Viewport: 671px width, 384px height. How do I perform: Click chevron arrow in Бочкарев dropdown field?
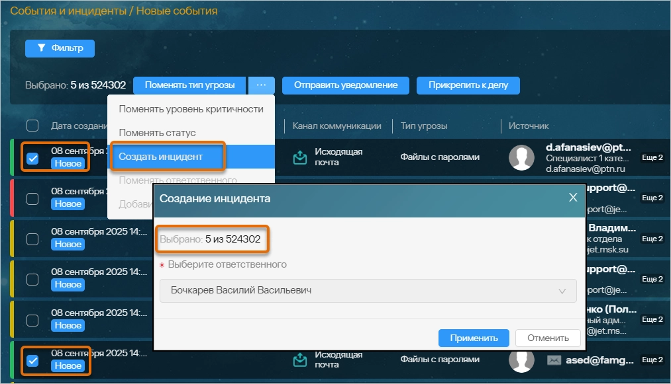[x=562, y=291]
